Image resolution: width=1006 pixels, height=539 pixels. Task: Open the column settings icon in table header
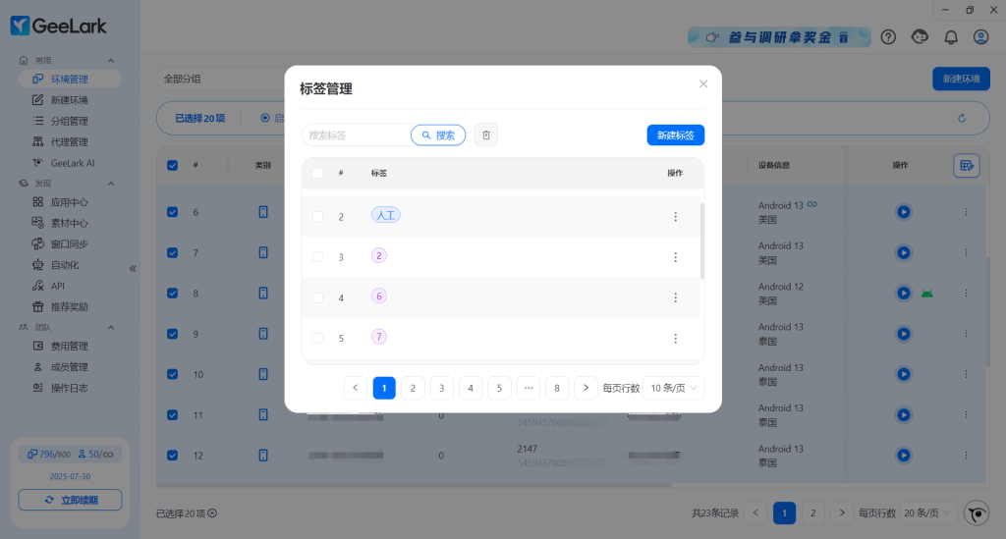coord(966,166)
